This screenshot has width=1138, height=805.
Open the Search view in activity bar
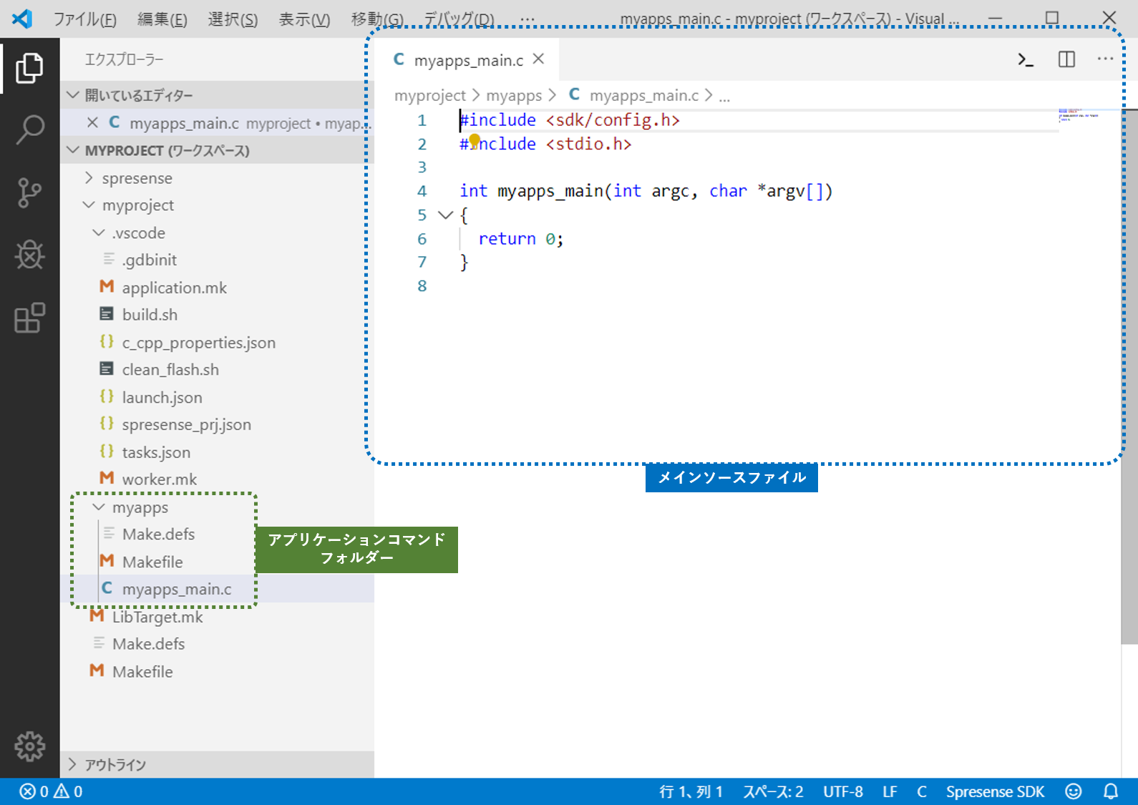29,130
